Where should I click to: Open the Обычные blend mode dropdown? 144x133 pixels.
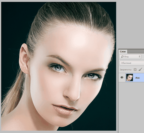tap(132, 63)
